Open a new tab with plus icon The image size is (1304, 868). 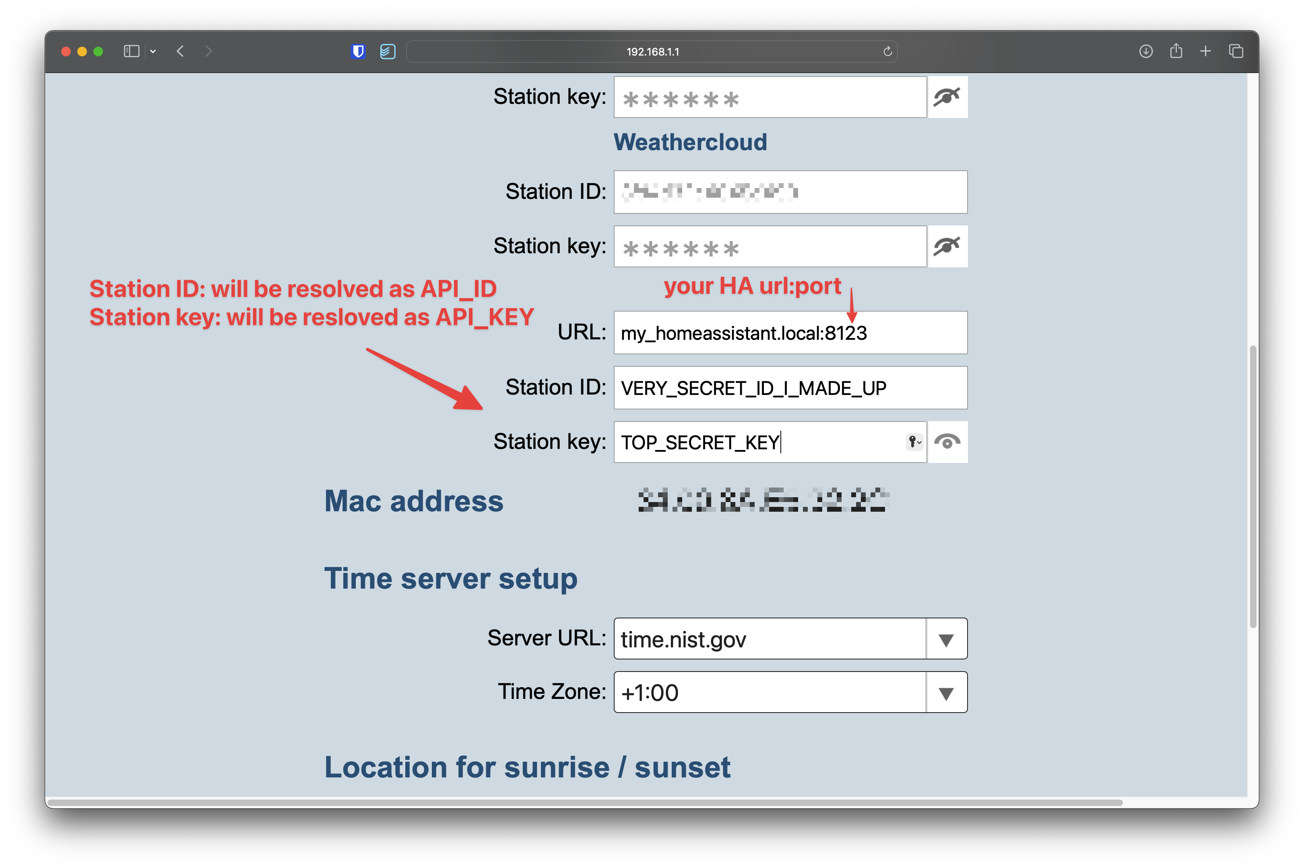pyautogui.click(x=1205, y=52)
